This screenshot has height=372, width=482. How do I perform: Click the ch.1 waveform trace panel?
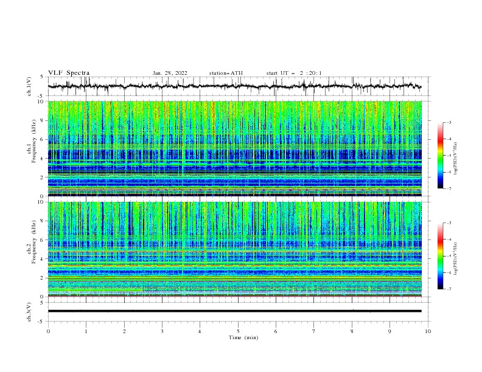(239, 86)
